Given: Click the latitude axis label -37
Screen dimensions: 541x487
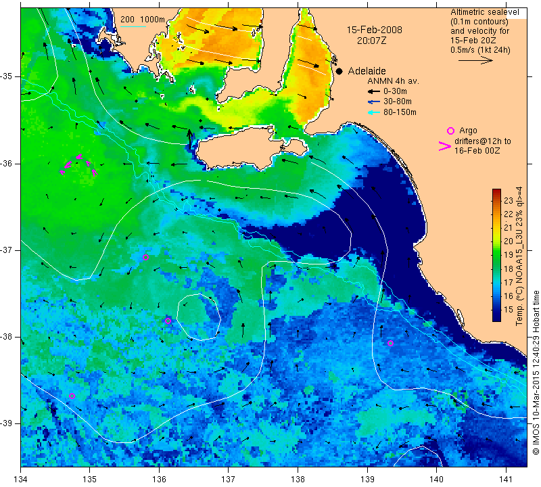Looking at the screenshot, I should coord(7,250).
